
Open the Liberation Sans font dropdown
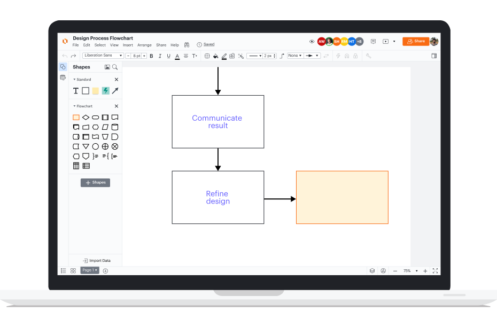tap(103, 56)
